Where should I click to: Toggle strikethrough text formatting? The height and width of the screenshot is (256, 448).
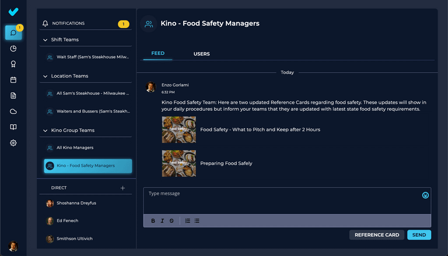pyautogui.click(x=171, y=221)
